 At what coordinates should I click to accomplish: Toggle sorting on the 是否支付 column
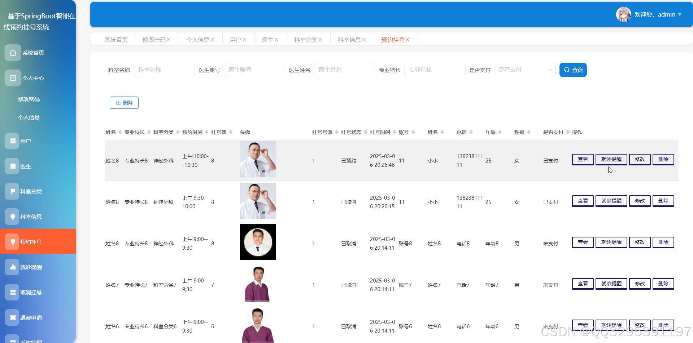567,132
